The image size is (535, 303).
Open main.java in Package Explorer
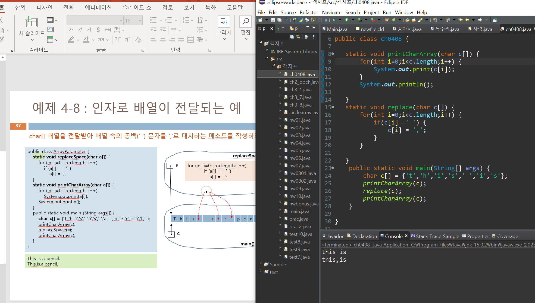tap(299, 211)
